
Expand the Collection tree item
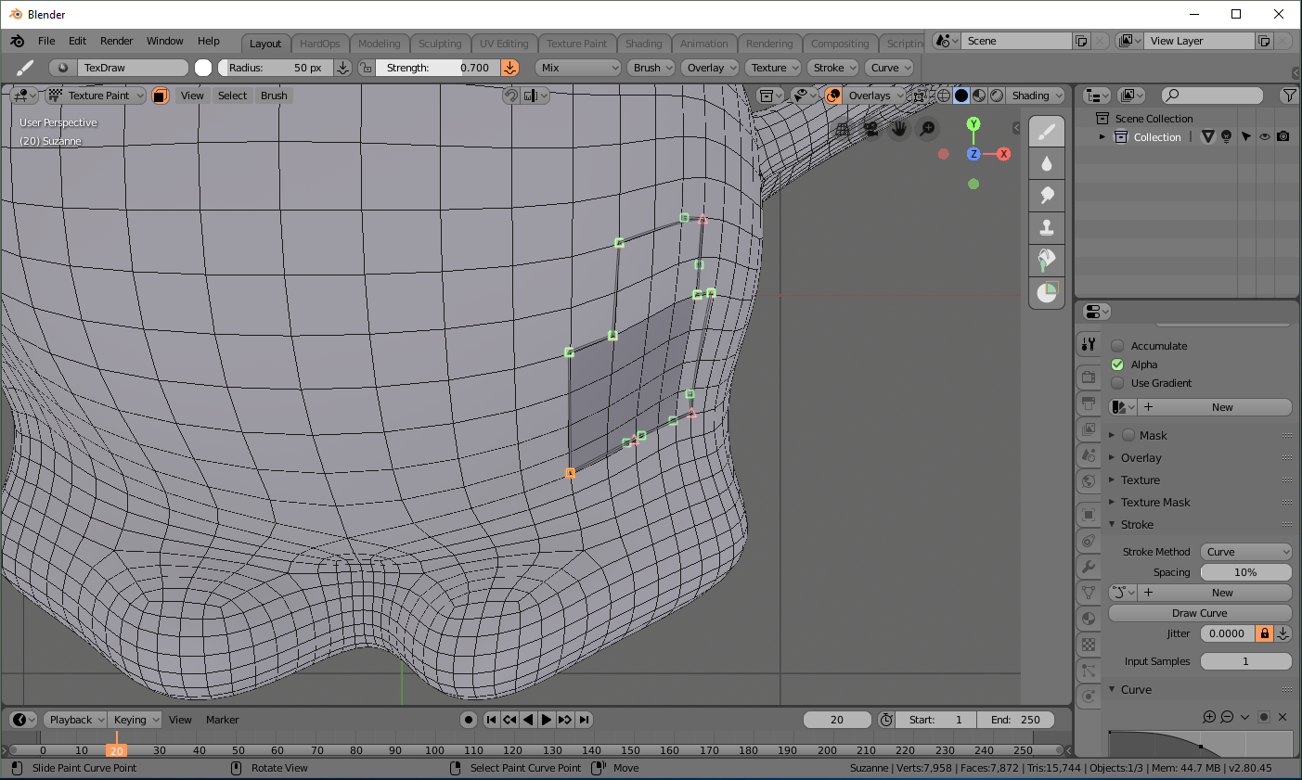point(1102,137)
